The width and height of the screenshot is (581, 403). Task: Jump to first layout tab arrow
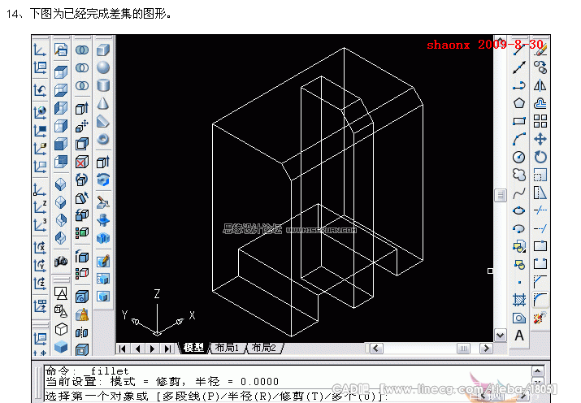(123, 349)
